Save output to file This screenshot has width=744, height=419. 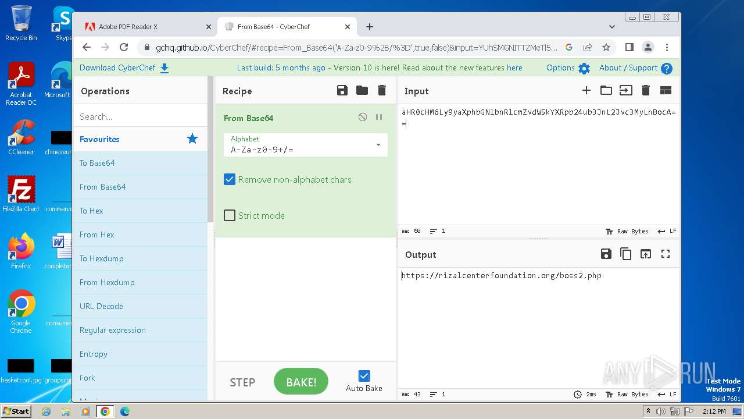point(606,254)
